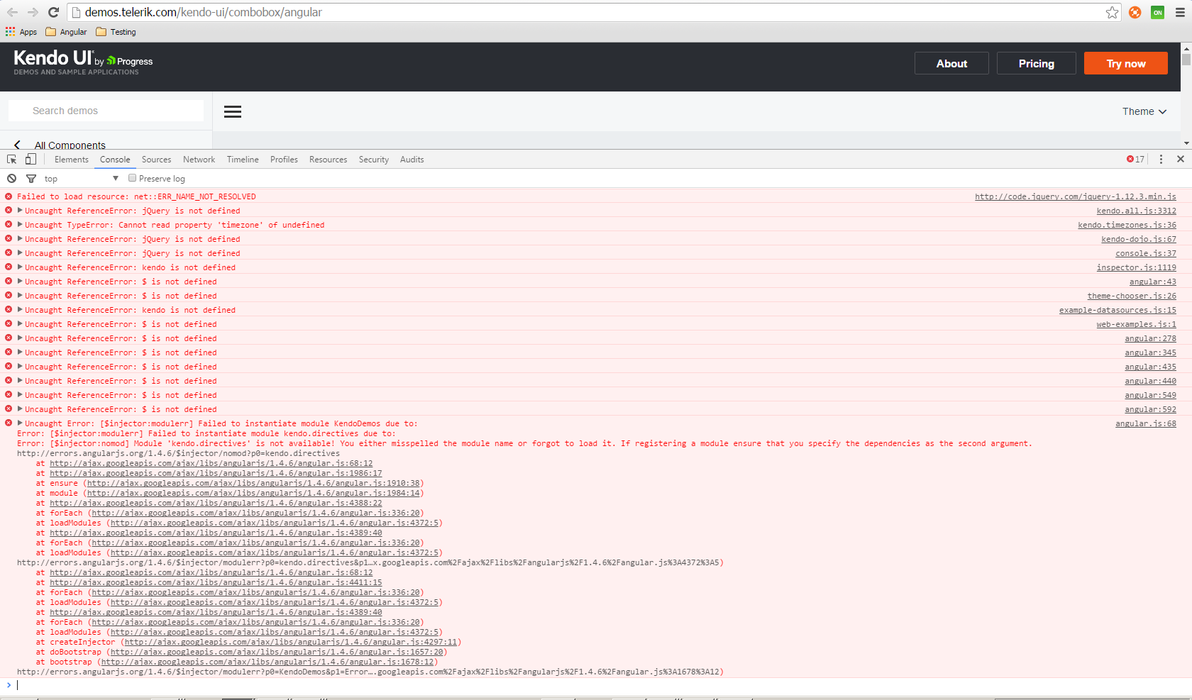Open the Theme dropdown
This screenshot has height=700, width=1192.
pyautogui.click(x=1144, y=111)
